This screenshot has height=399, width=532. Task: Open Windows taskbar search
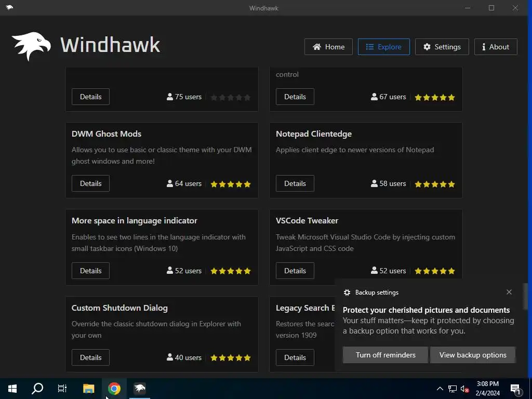[x=37, y=389]
